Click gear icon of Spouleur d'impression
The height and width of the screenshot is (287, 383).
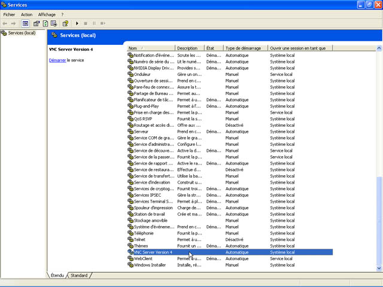click(130, 207)
